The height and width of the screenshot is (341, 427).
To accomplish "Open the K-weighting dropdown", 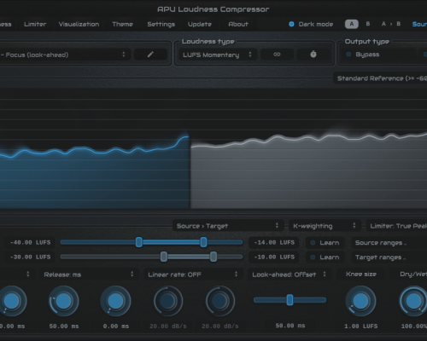I will coord(325,226).
